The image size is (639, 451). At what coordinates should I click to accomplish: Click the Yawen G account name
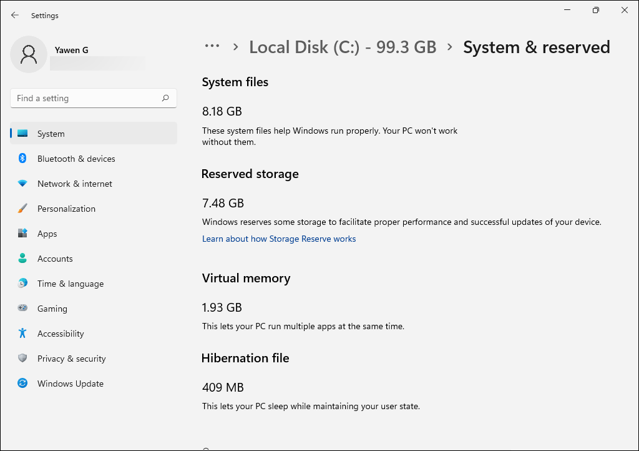pos(71,50)
